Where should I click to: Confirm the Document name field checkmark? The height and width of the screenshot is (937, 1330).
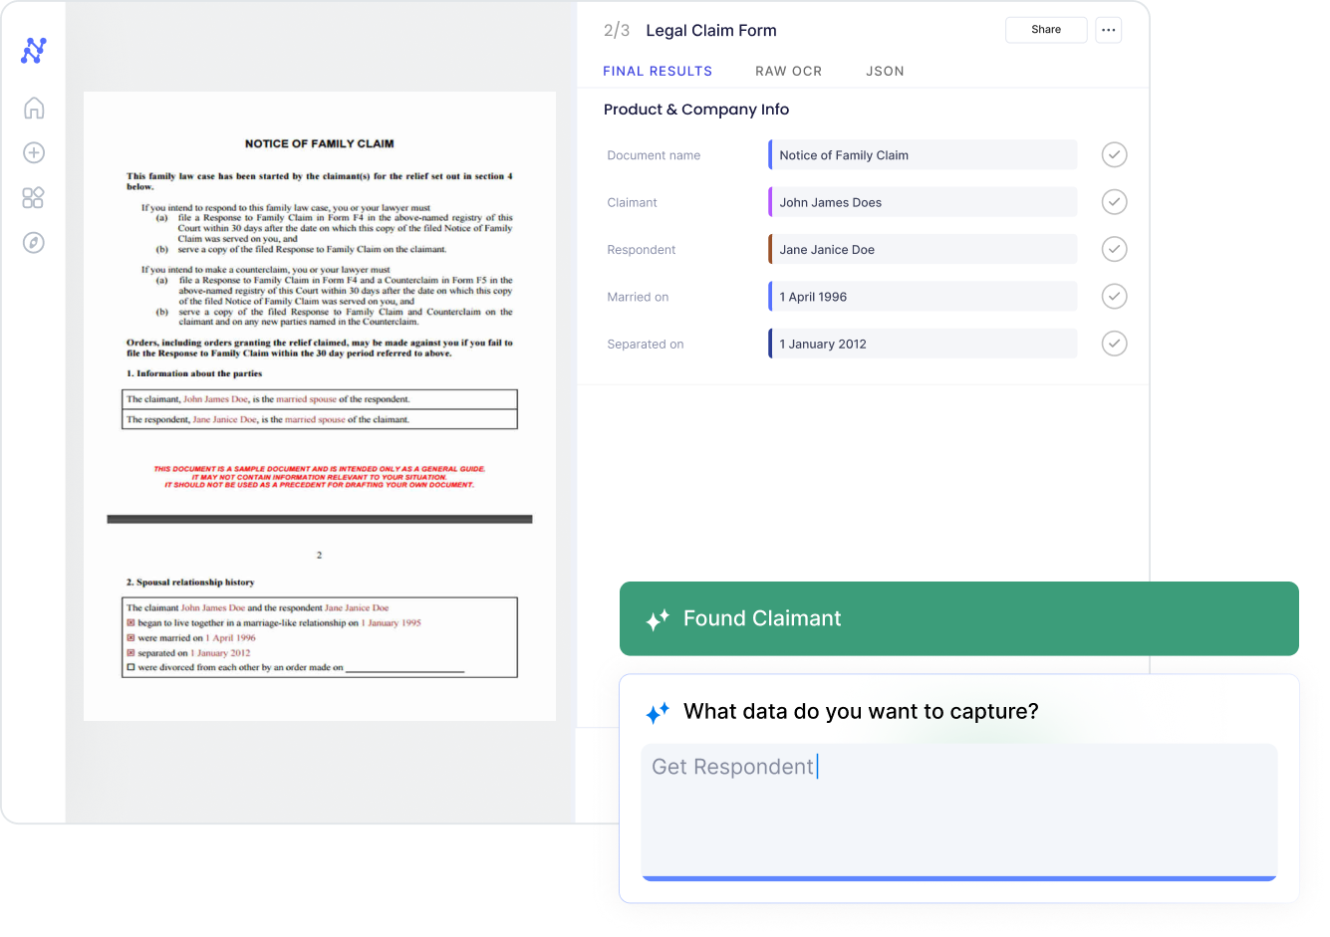(x=1114, y=154)
